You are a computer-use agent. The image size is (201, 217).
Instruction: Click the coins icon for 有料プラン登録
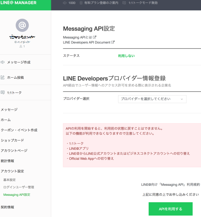pos(81,3)
